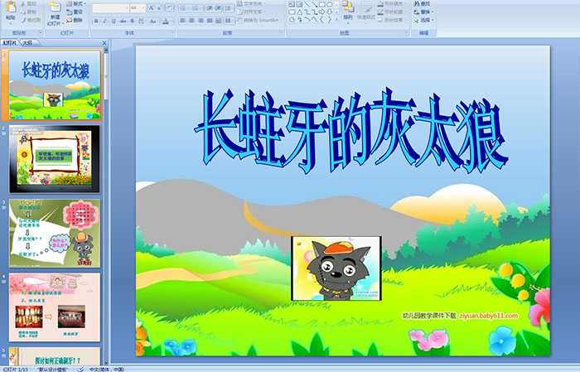Click the Delete (删除) slide button
Screen dimensions: 580x372
point(75,20)
